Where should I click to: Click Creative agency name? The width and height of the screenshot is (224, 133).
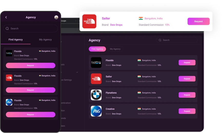click(x=110, y=109)
